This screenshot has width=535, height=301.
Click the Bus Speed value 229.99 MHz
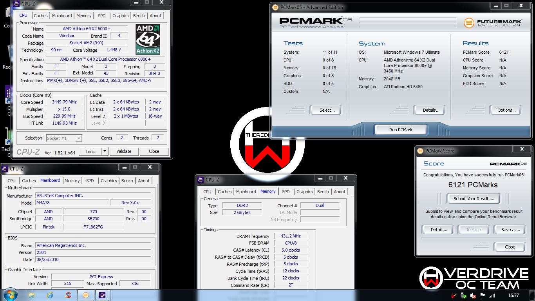(x=64, y=116)
